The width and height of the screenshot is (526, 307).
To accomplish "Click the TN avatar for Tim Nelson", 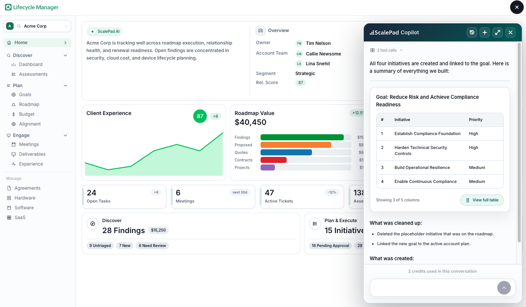I will click(299, 43).
